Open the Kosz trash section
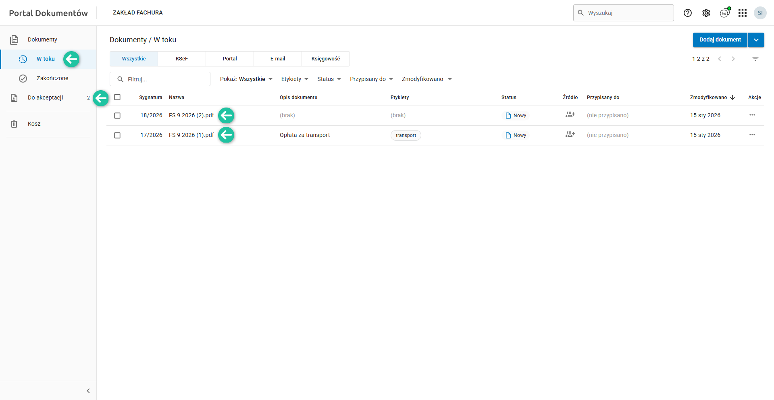This screenshot has height=400, width=774. pyautogui.click(x=34, y=124)
